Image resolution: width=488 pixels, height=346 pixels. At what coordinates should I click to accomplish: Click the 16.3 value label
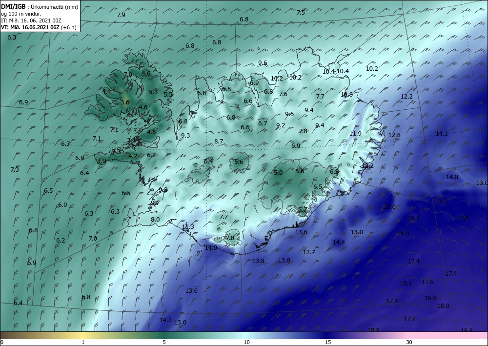pos(413,218)
